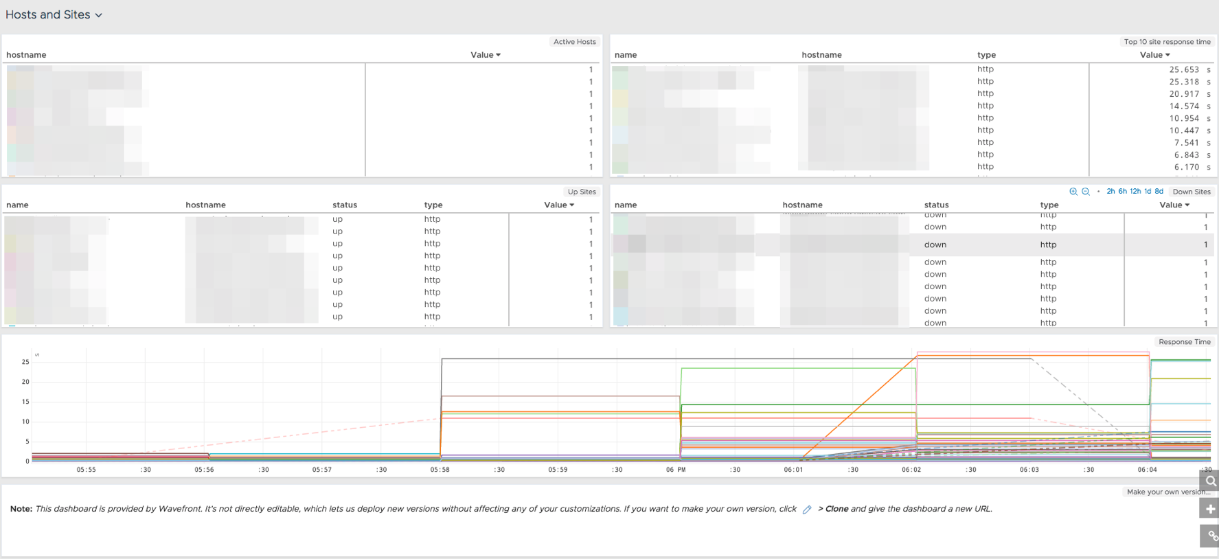Click hostname header in Up Sites table

pyautogui.click(x=205, y=205)
